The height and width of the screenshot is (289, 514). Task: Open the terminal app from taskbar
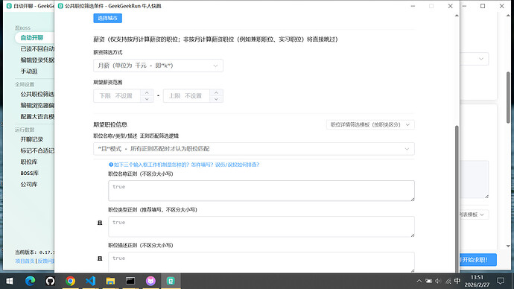130,281
